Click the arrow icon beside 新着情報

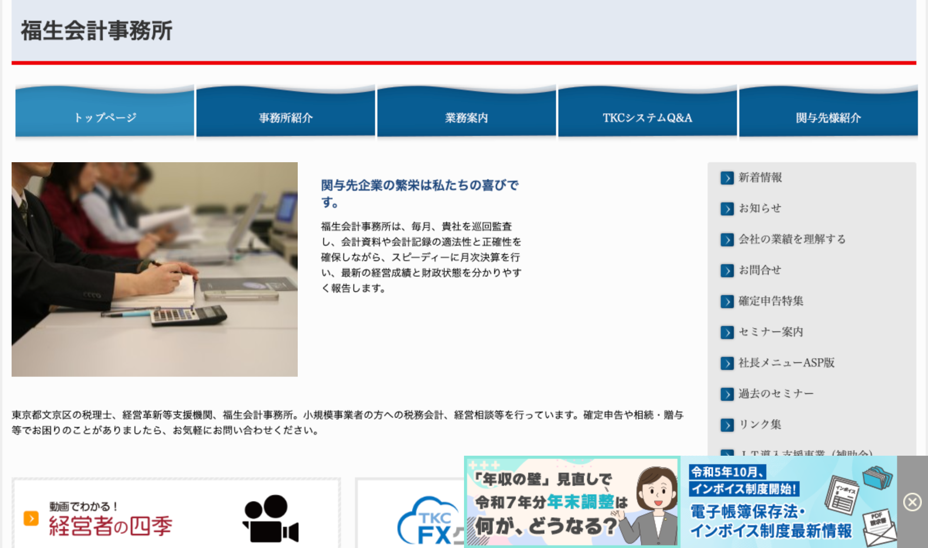click(x=727, y=178)
